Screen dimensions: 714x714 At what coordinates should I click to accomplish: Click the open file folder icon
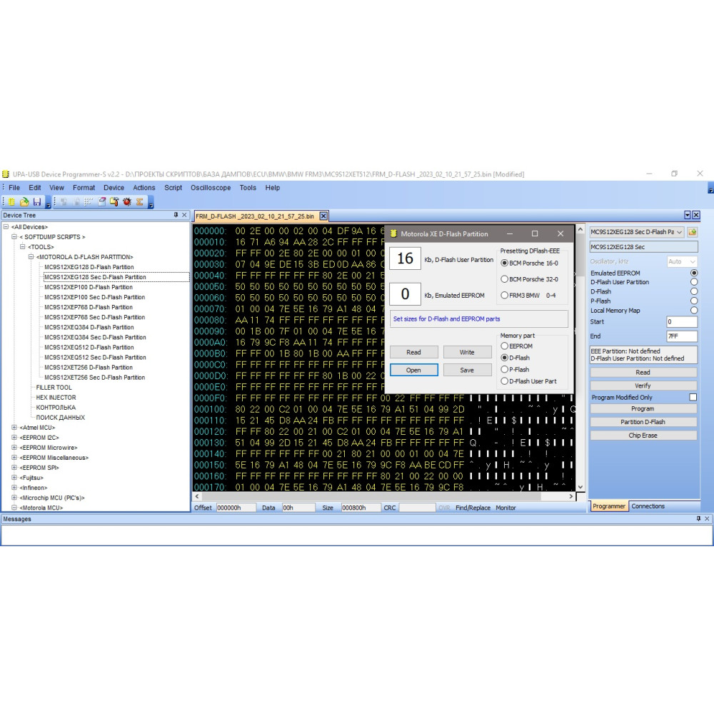tap(24, 202)
